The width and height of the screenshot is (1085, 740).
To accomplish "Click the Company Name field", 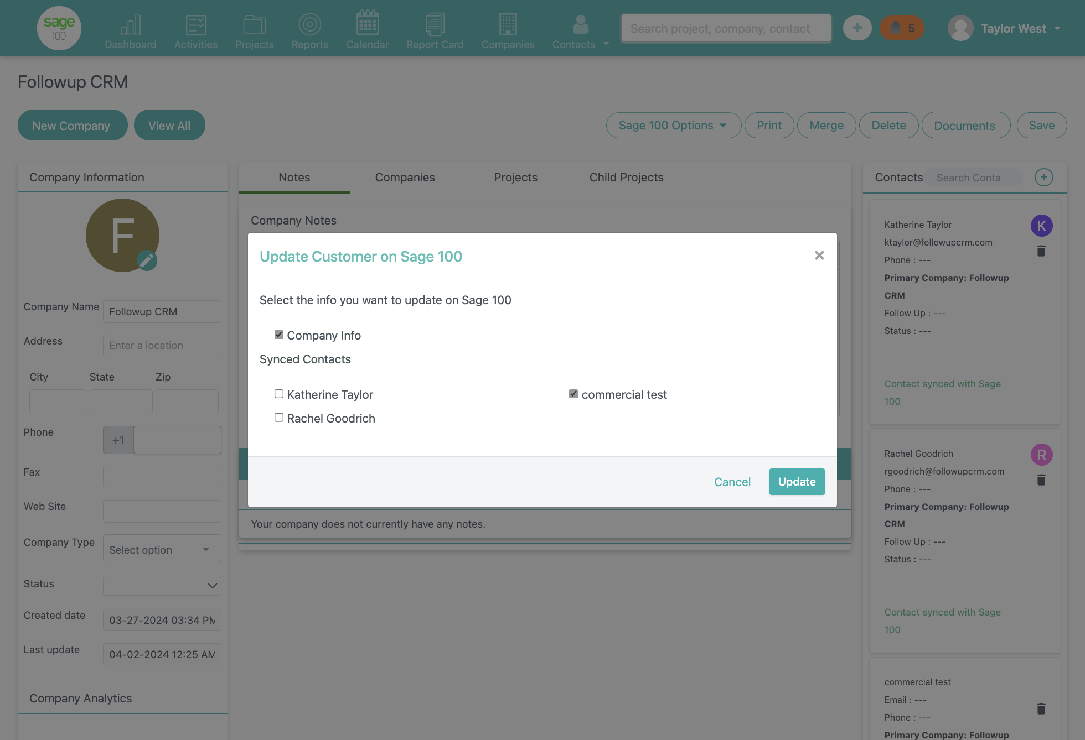I will pyautogui.click(x=162, y=311).
